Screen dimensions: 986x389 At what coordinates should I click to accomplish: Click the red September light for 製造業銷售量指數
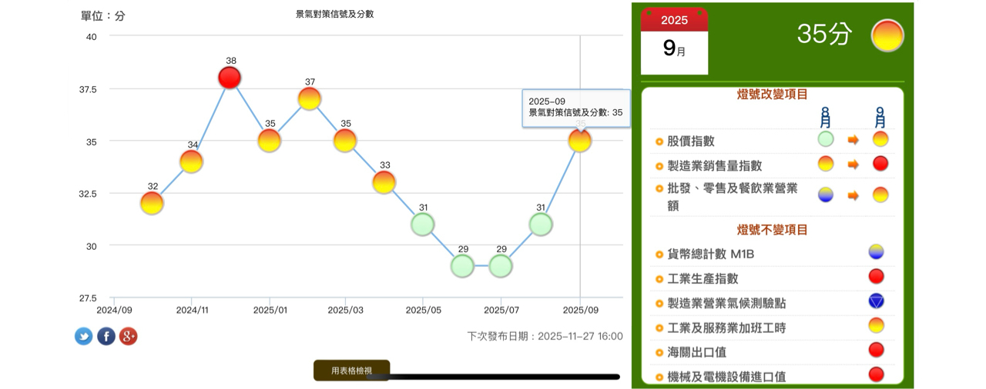(x=880, y=163)
